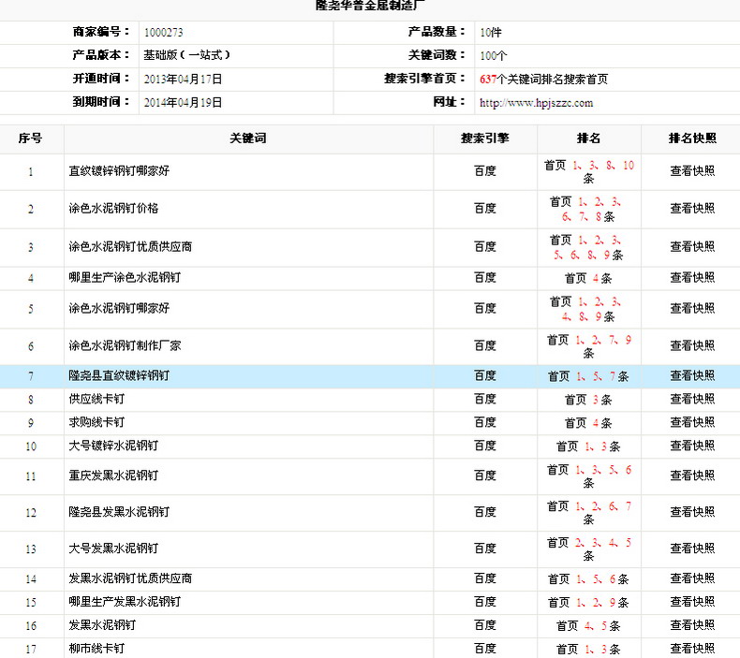The width and height of the screenshot is (740, 658).
Task: Open 查看快照 for keyword 涂色水泥钢钉价格
Action: (x=692, y=209)
